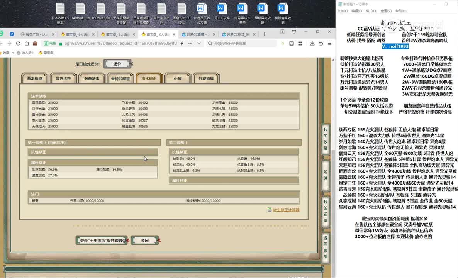Click the briefcase icon beside home
The height and width of the screenshot is (278, 458).
coord(35,44)
